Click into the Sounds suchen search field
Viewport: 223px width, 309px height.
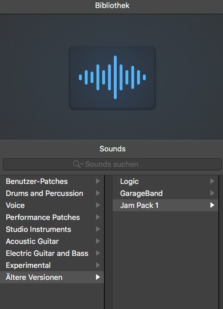[112, 164]
